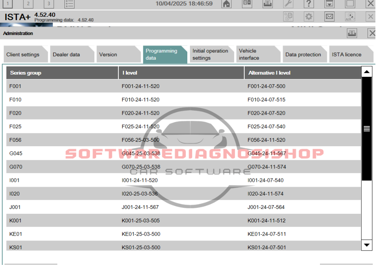Click alternative I level F010-24-07-515
This screenshot has width=378, height=265.
pyautogui.click(x=266, y=100)
